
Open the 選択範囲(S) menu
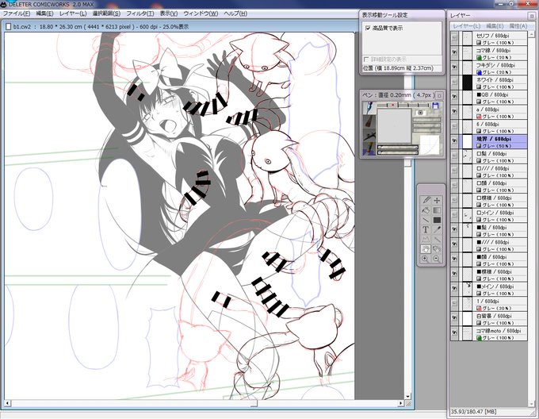pos(106,13)
